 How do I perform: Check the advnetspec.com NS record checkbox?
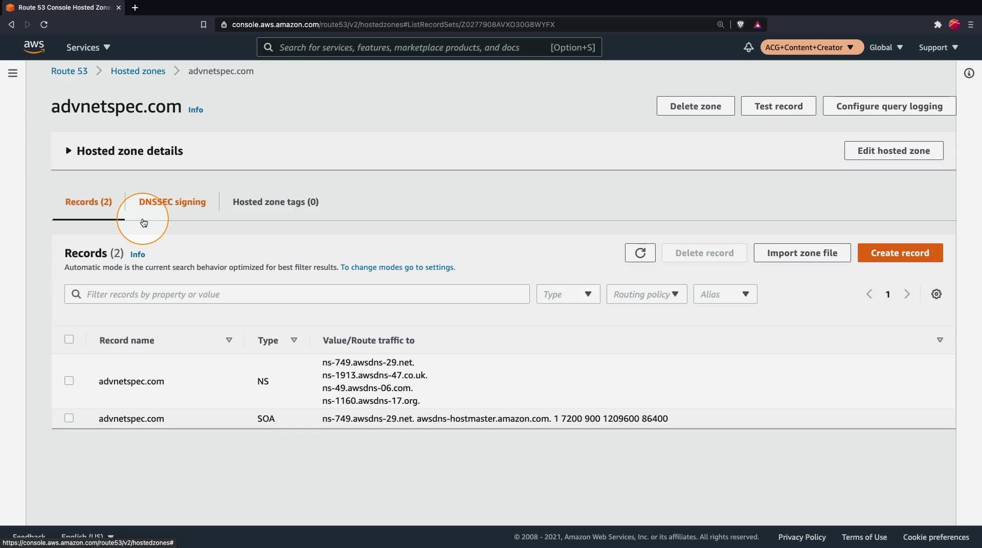tap(69, 381)
